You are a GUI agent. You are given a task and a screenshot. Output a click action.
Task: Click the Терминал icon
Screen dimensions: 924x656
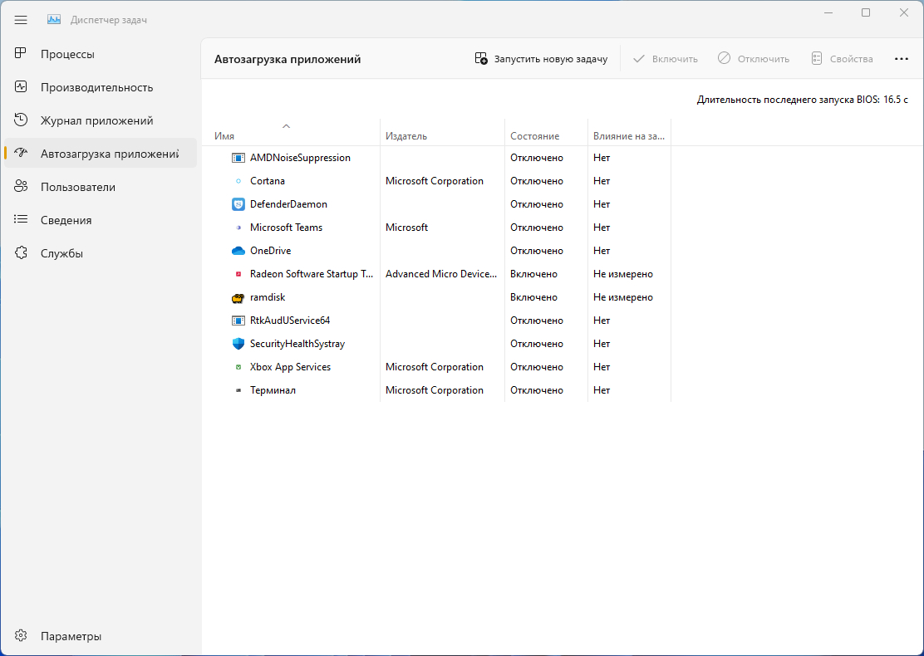coord(238,390)
